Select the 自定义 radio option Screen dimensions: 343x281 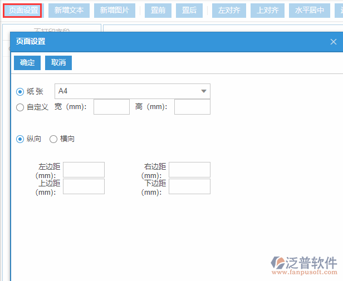click(x=20, y=107)
